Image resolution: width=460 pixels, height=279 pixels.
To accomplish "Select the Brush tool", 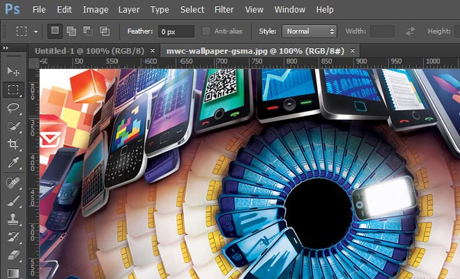I will click(13, 201).
